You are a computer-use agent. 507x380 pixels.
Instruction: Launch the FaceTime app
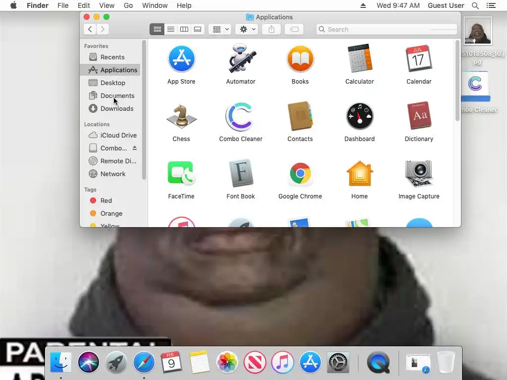tap(181, 174)
